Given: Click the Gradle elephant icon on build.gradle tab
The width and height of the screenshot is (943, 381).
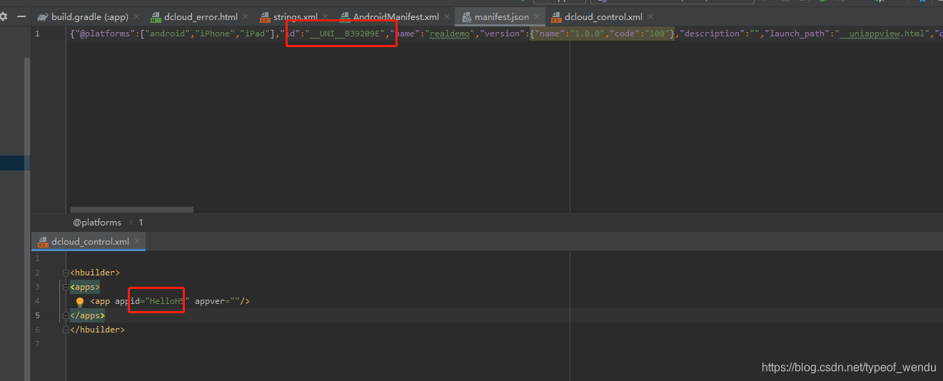Looking at the screenshot, I should [42, 16].
